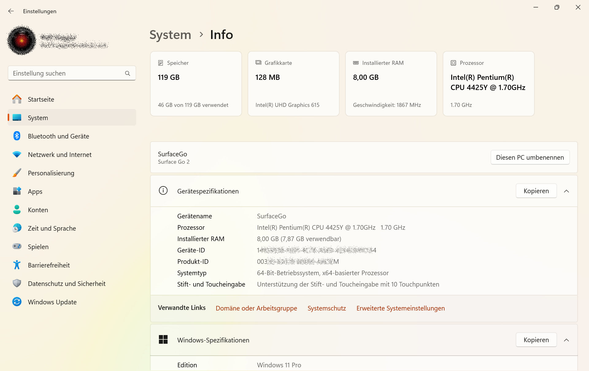
Task: Go to System in the breadcrumb
Action: [x=170, y=35]
